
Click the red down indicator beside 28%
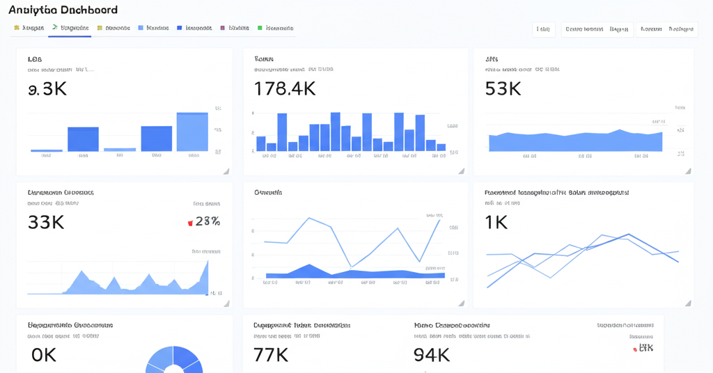point(190,223)
